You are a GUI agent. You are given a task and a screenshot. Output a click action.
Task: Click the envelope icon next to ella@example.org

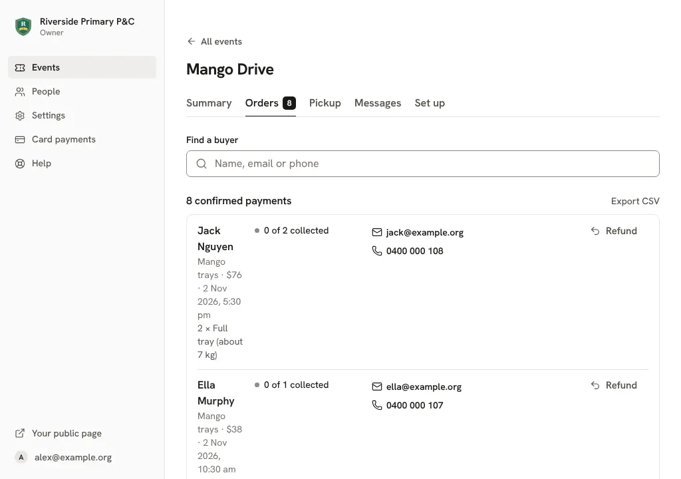(377, 387)
